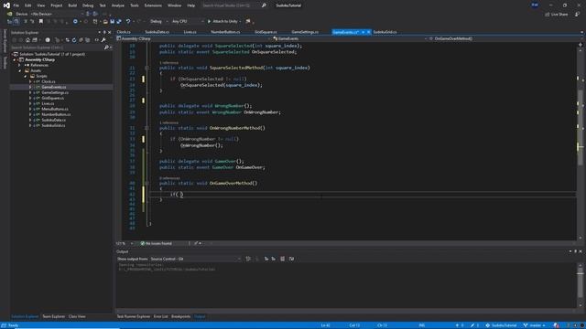Click the Visual Studio logo icon
Image resolution: width=586 pixels, height=329 pixels.
click(x=6, y=5)
